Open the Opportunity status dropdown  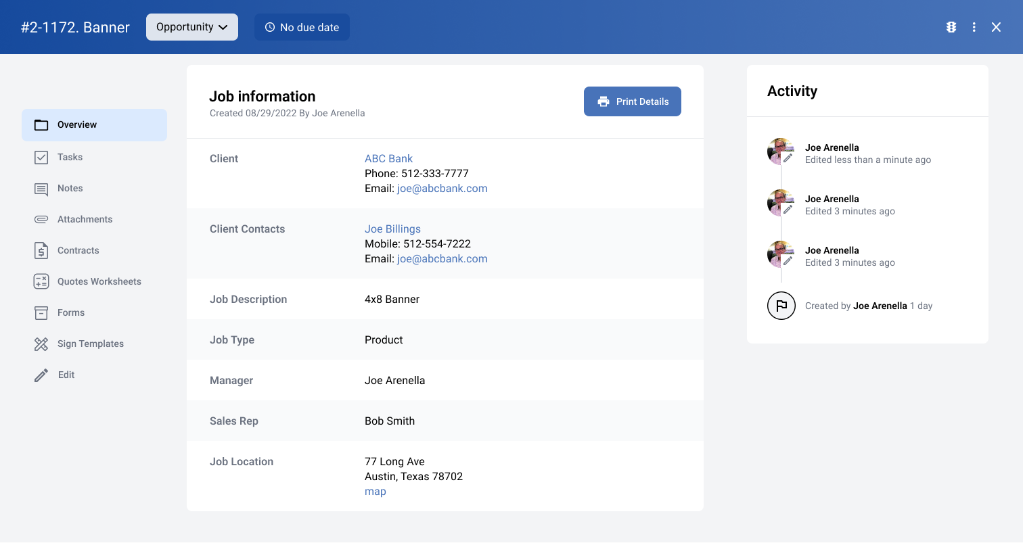point(191,27)
